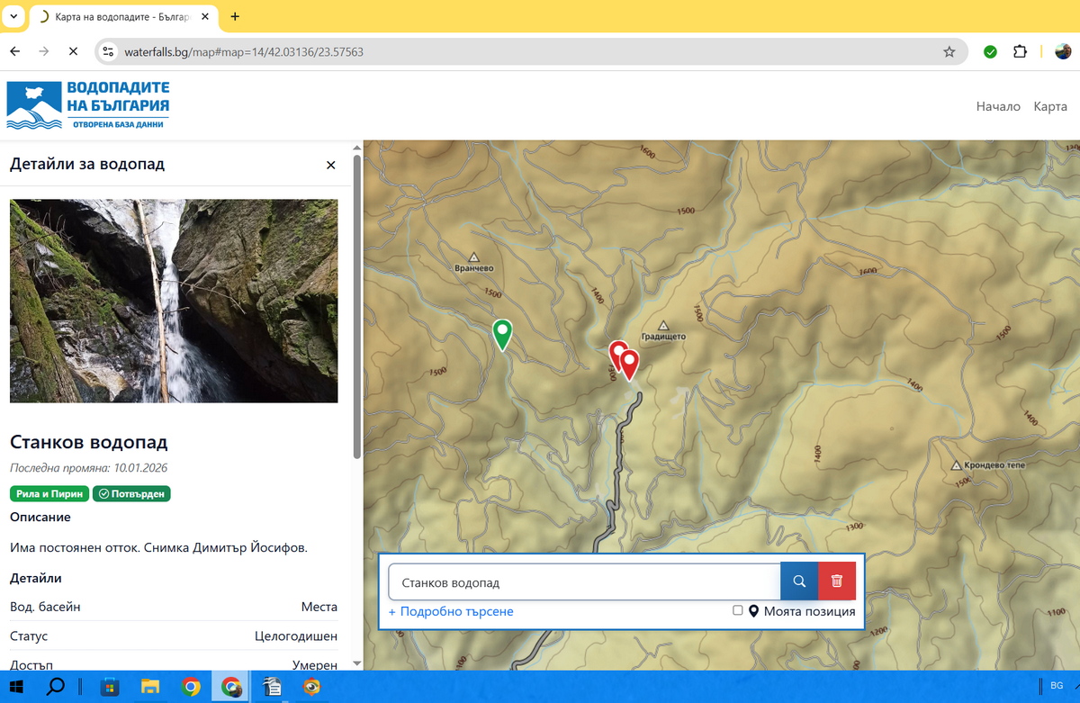Click the details panel vertical scrollbar
Screen dimensions: 1080x703
pos(356,306)
